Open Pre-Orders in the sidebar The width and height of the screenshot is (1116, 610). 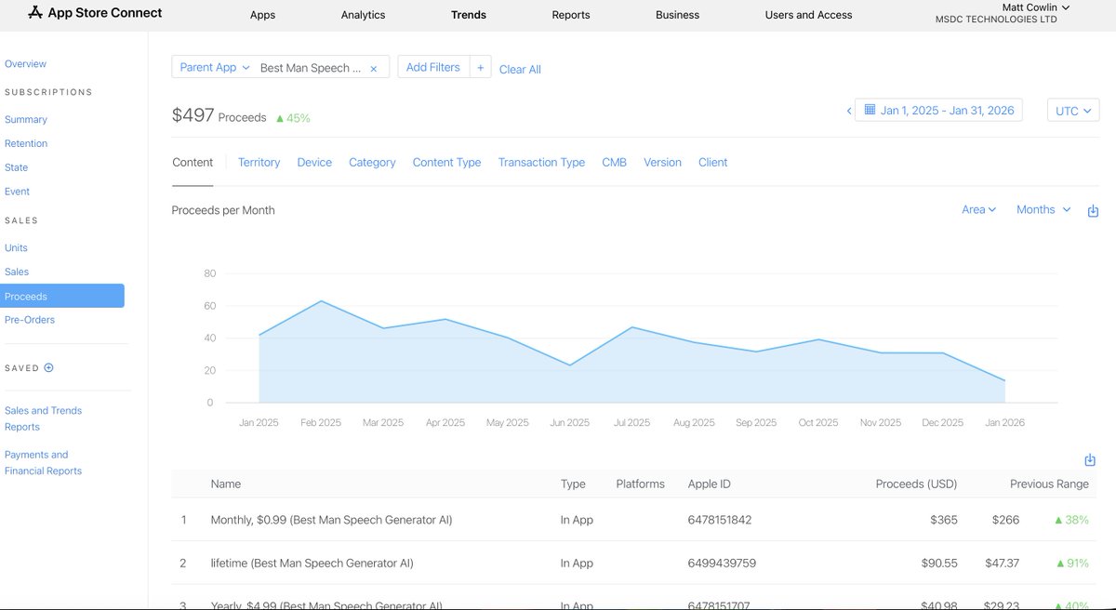[x=30, y=320]
